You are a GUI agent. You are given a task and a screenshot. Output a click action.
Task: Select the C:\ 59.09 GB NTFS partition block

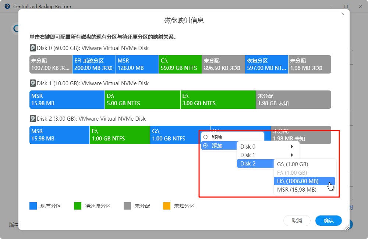[180, 64]
